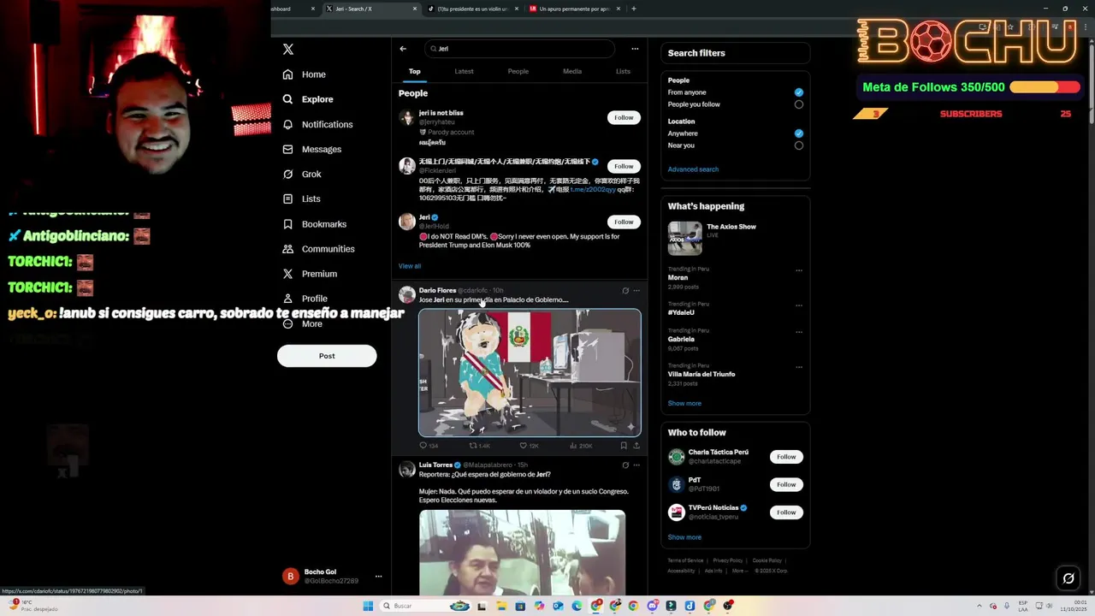Open Premium in sidebar
1095x616 pixels.
(x=309, y=274)
